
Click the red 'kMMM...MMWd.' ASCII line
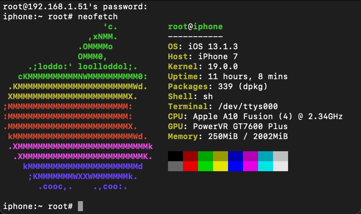[78, 137]
